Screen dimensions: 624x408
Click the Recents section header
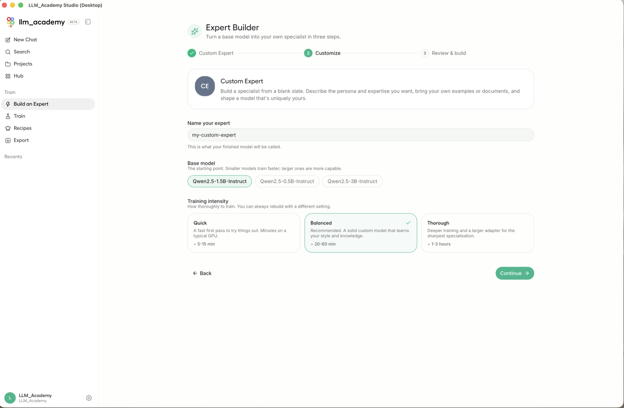point(13,157)
